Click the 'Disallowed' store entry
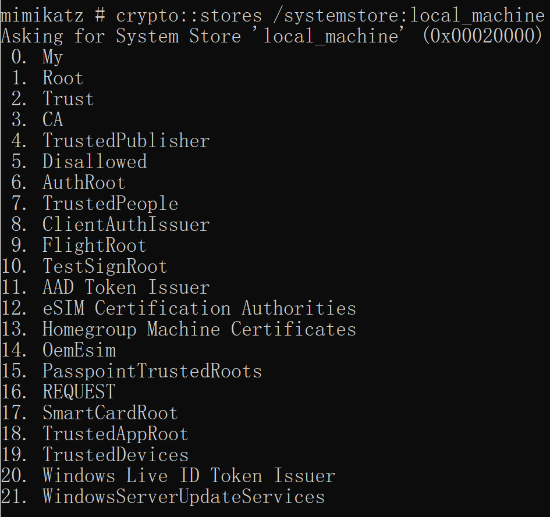 click(95, 162)
